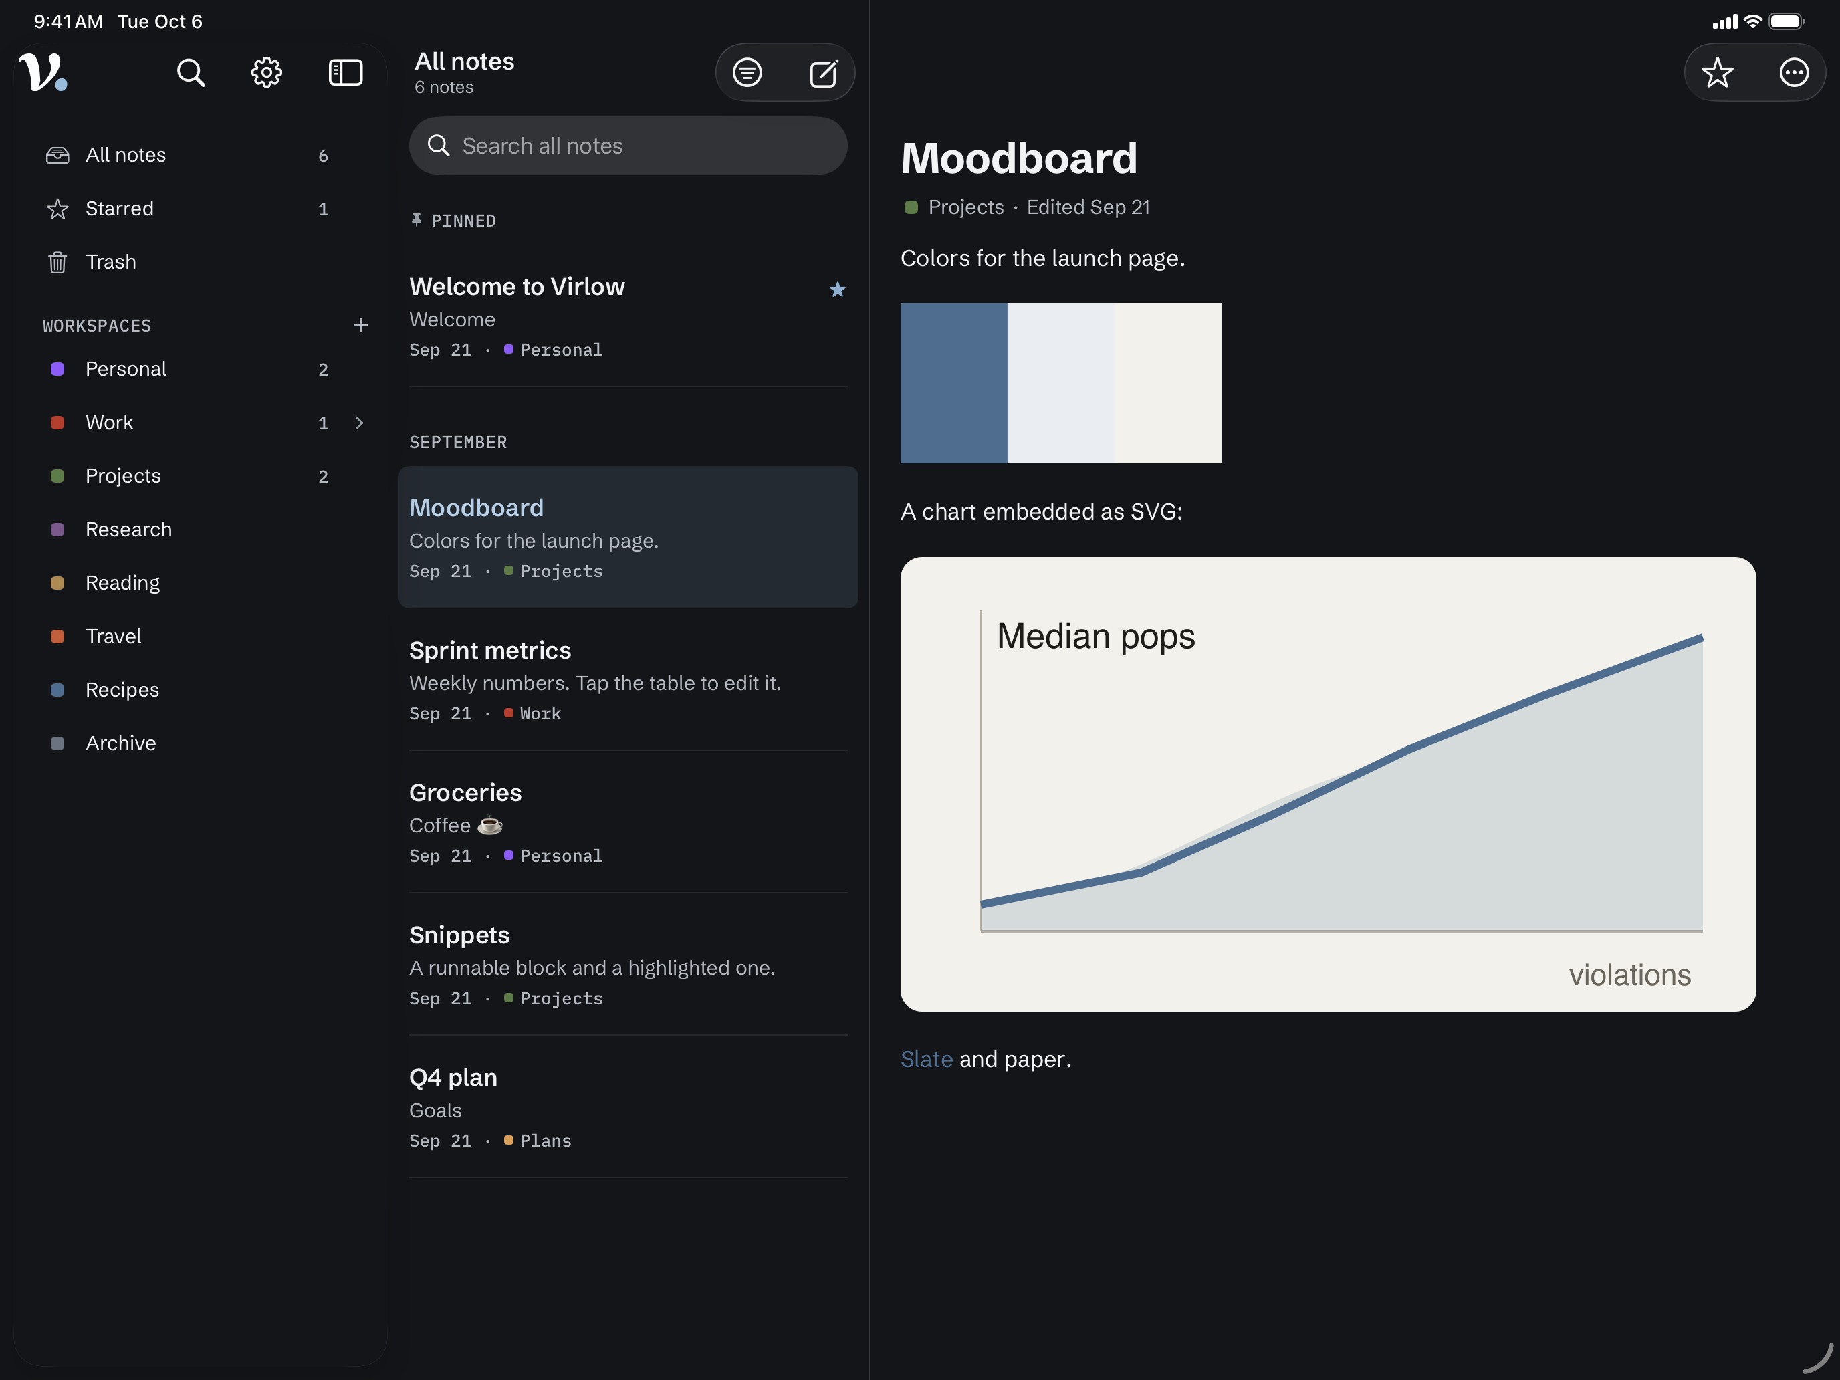Click the battery indicator in status bar
The width and height of the screenshot is (1840, 1380).
[1786, 21]
